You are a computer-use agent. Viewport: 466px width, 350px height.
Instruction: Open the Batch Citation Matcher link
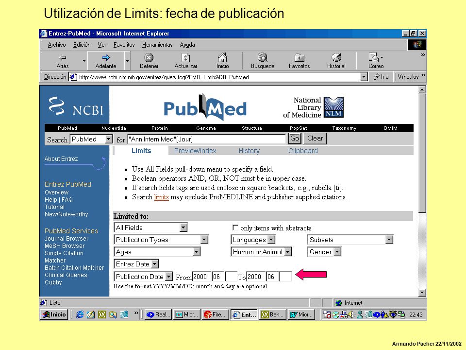[x=74, y=267]
